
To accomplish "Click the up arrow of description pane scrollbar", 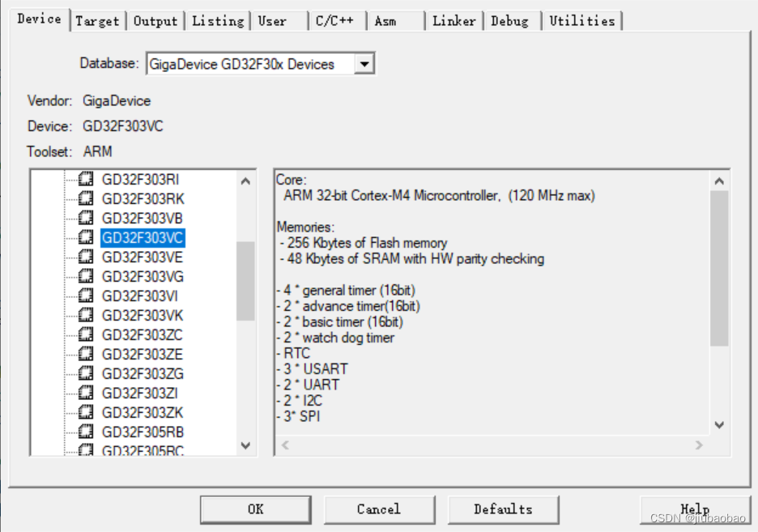I will 719,180.
